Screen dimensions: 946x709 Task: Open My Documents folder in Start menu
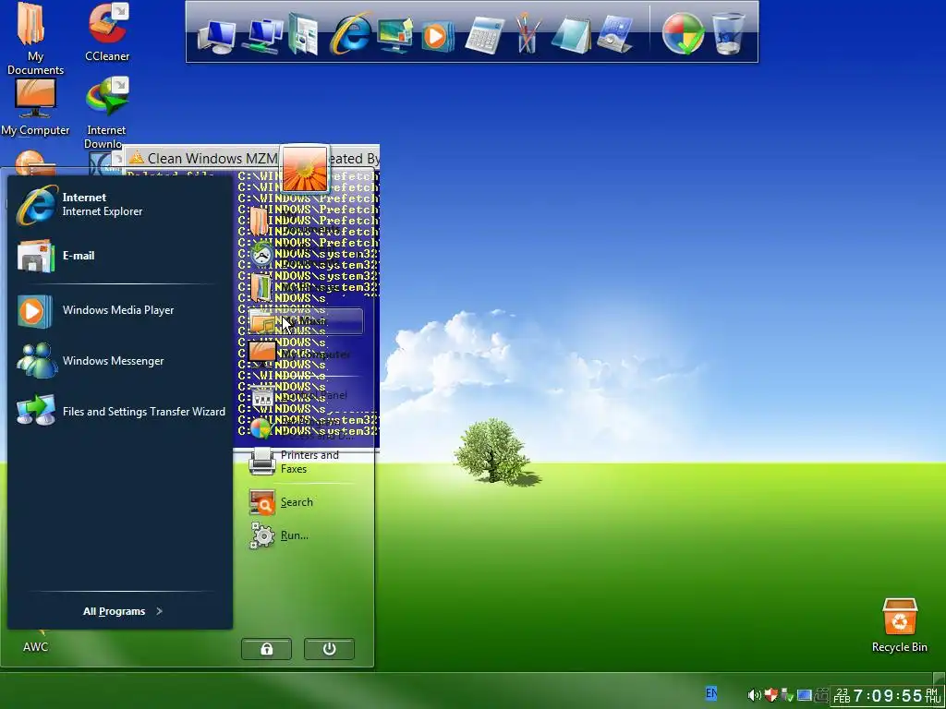(305, 222)
